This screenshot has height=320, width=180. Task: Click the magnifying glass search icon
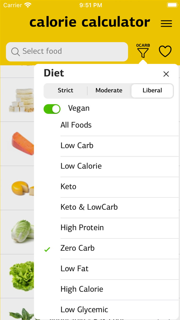[x=15, y=52]
